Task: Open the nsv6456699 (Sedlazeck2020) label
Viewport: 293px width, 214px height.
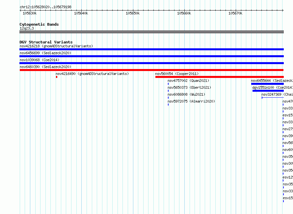Action: click(x=45, y=53)
